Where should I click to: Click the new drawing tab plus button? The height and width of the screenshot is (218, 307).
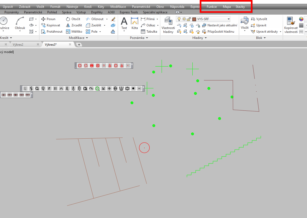click(79, 45)
